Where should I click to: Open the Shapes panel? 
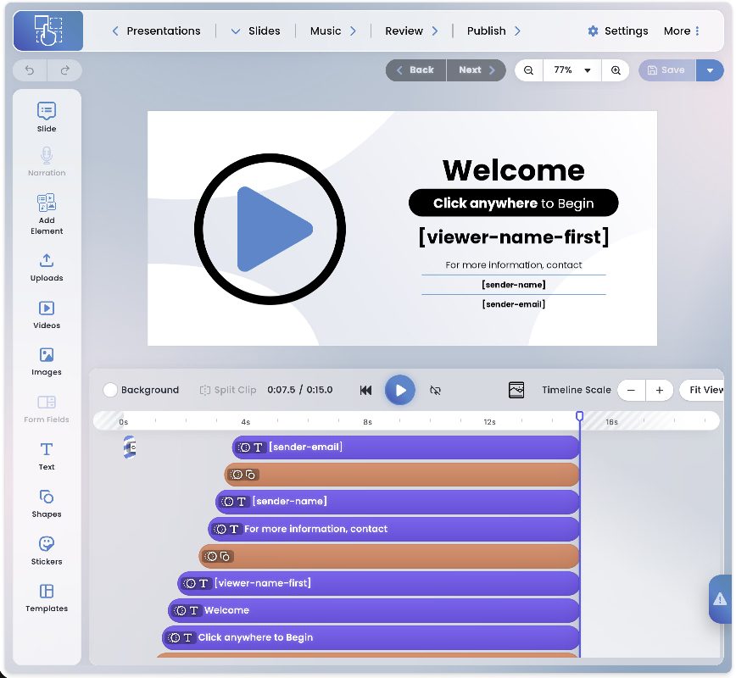point(47,503)
